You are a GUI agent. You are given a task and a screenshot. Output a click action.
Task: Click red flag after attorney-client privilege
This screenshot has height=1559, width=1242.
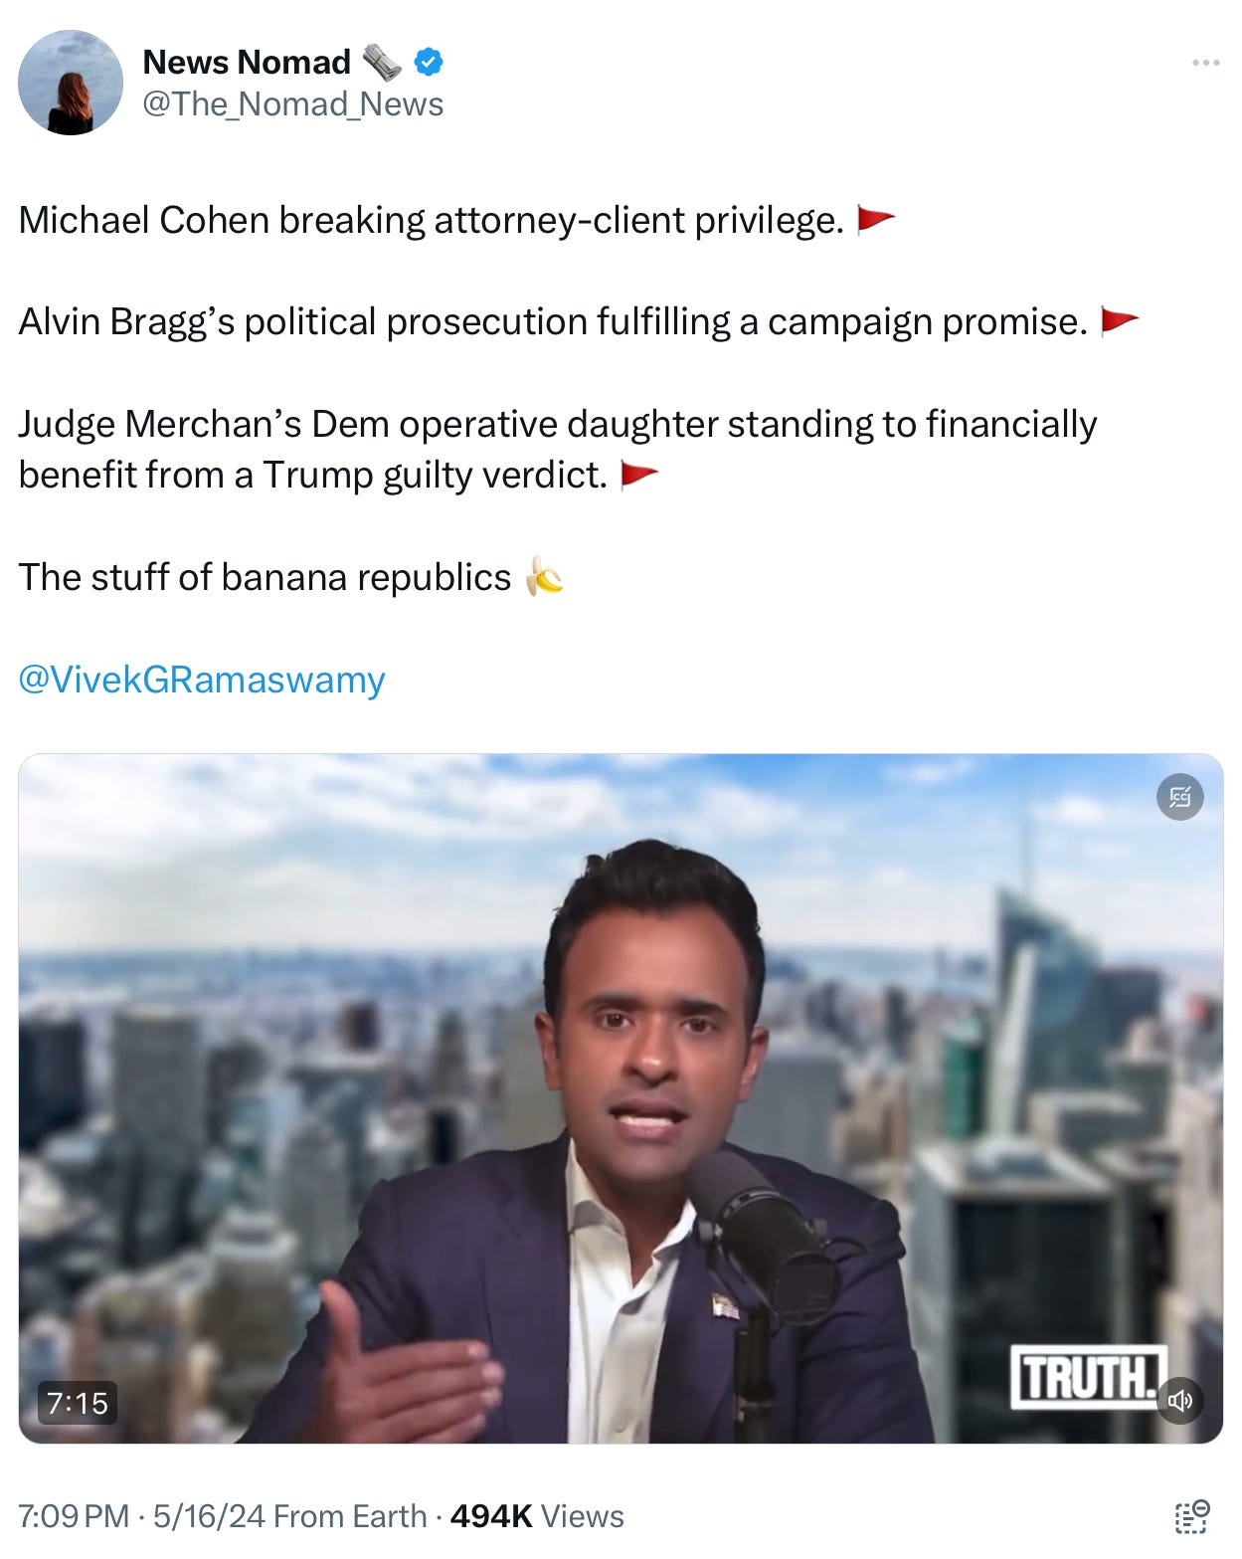(875, 220)
